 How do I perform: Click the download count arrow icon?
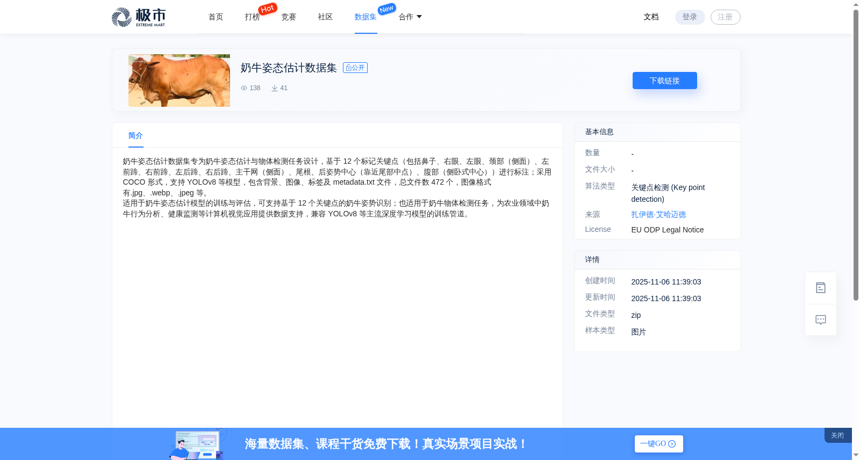pos(275,88)
